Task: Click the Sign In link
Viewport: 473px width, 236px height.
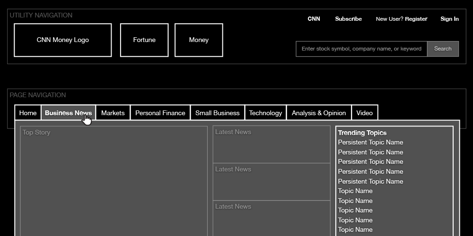Action: [449, 19]
